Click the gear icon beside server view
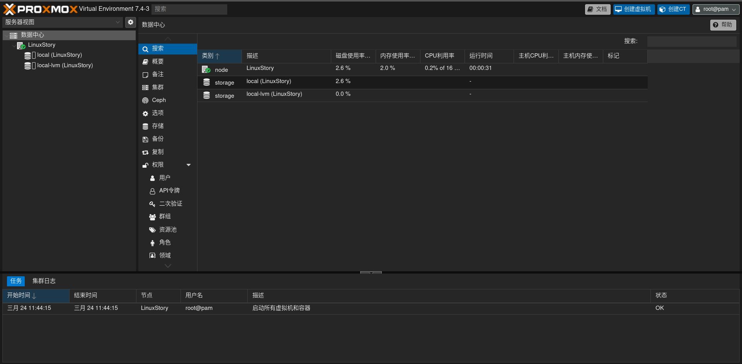Viewport: 742px width, 364px height. tap(131, 22)
